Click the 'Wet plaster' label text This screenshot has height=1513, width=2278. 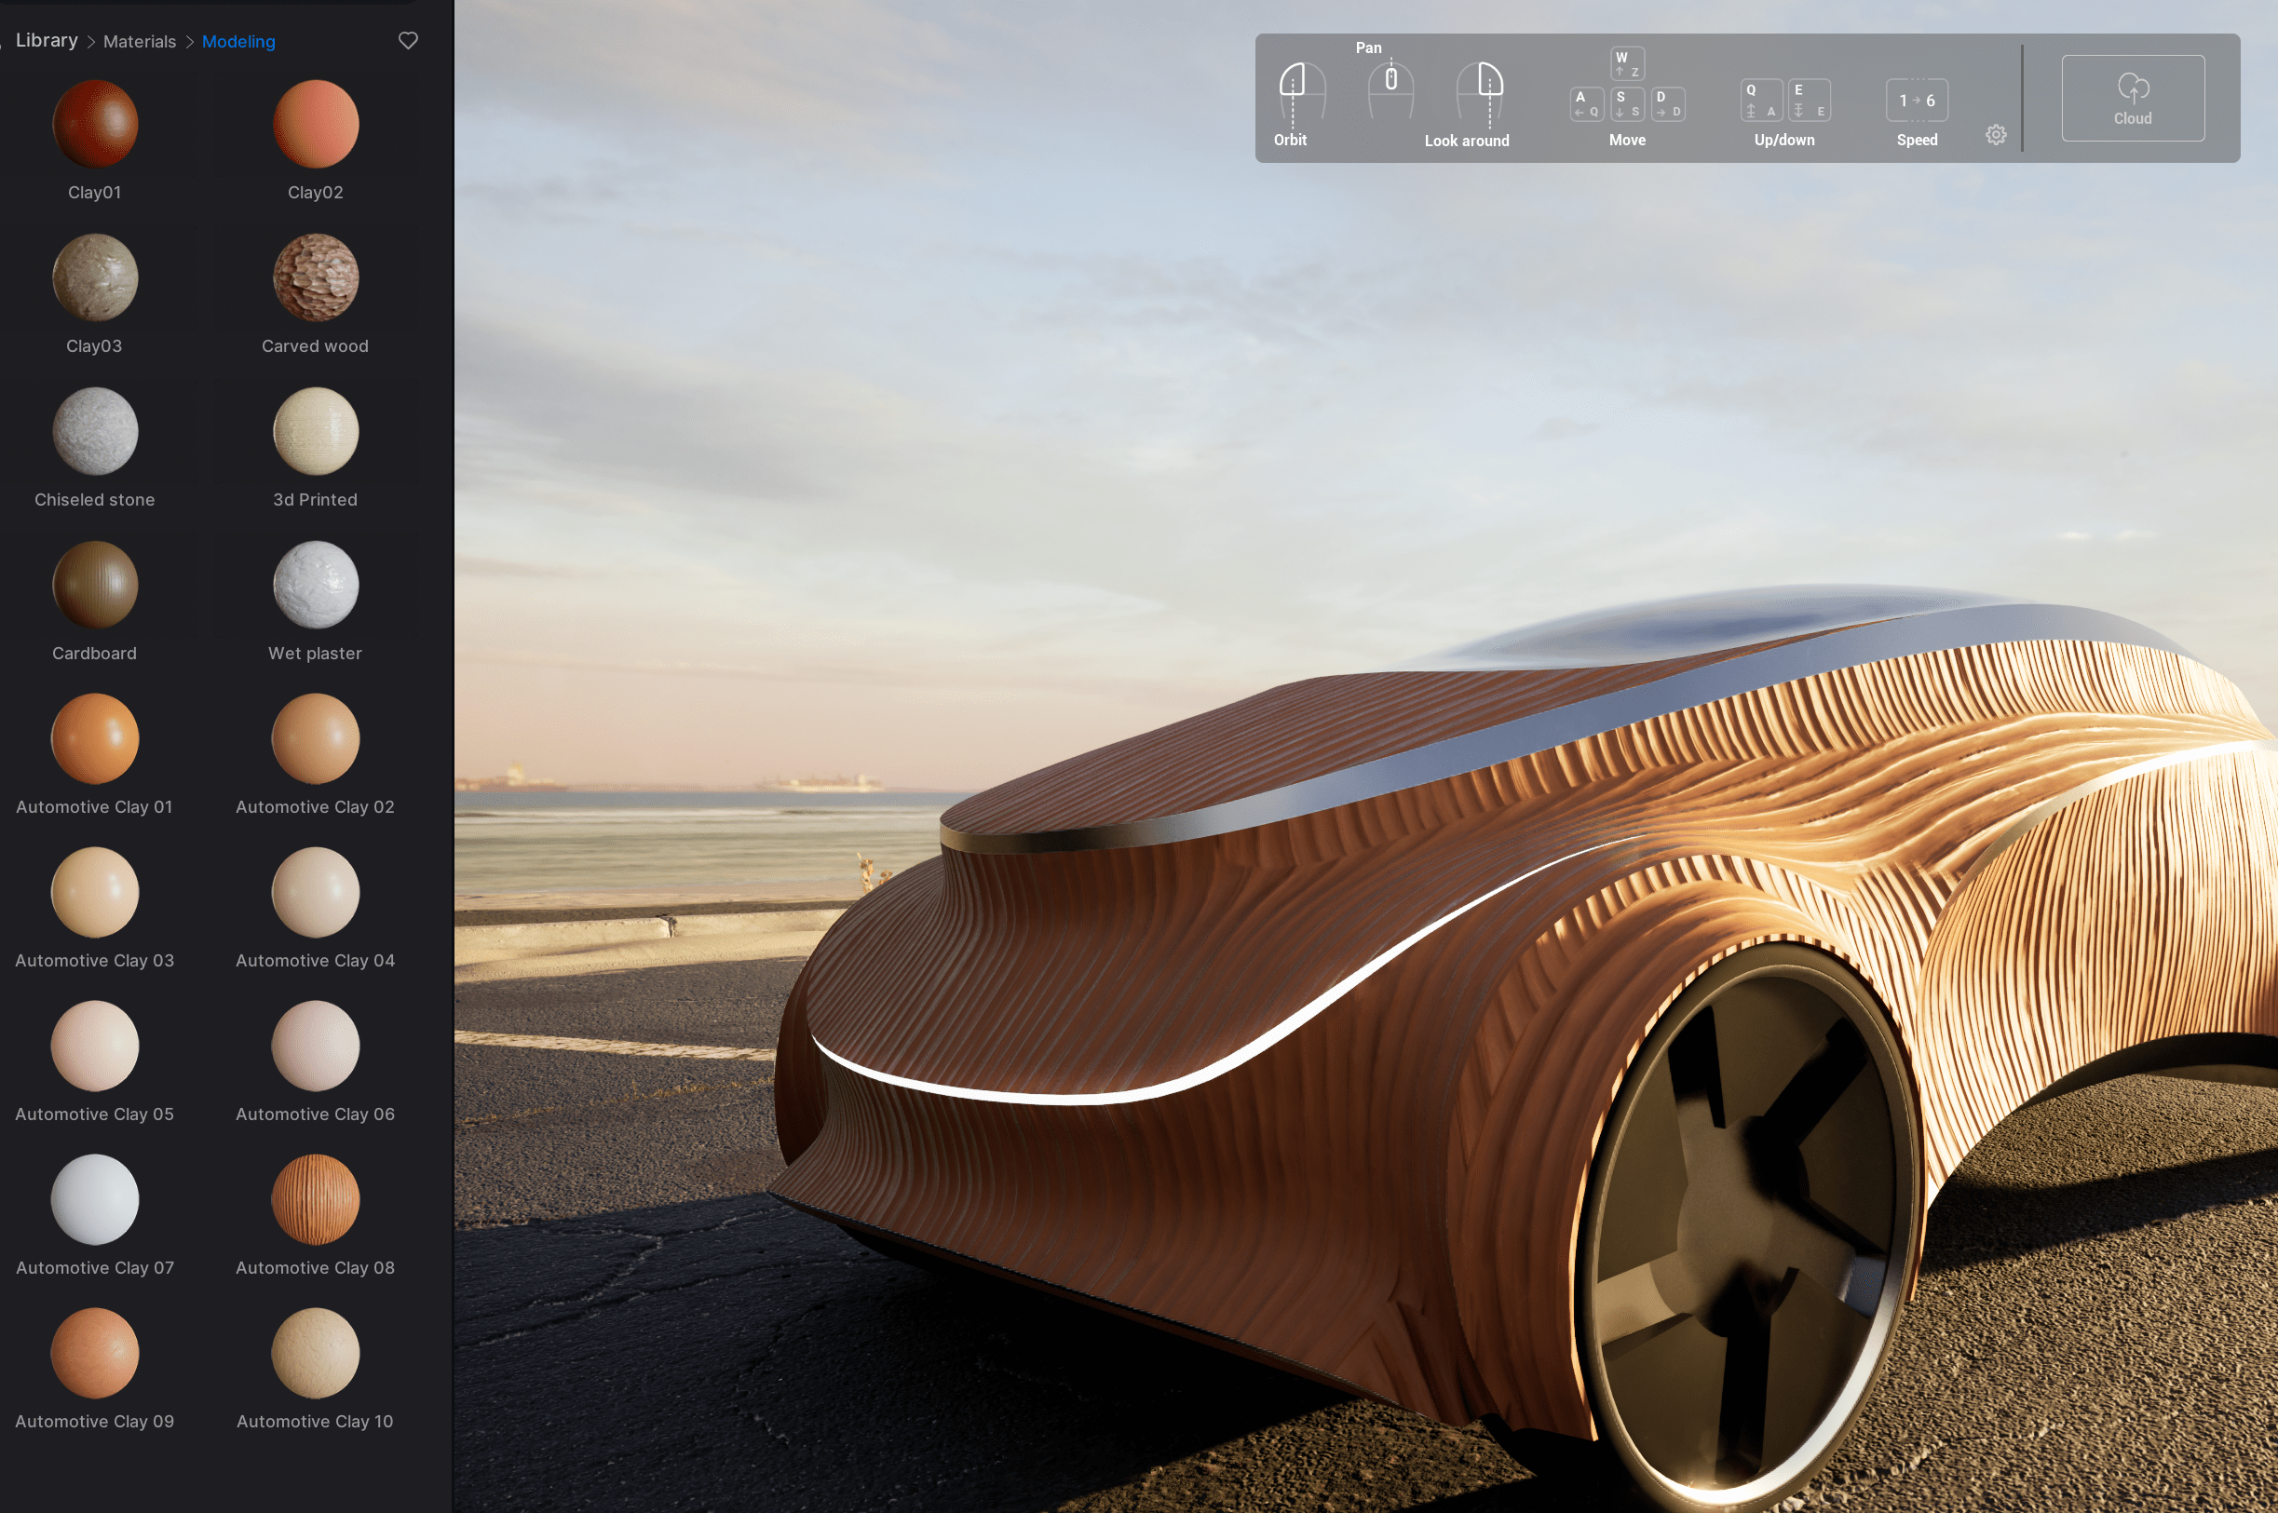[315, 654]
